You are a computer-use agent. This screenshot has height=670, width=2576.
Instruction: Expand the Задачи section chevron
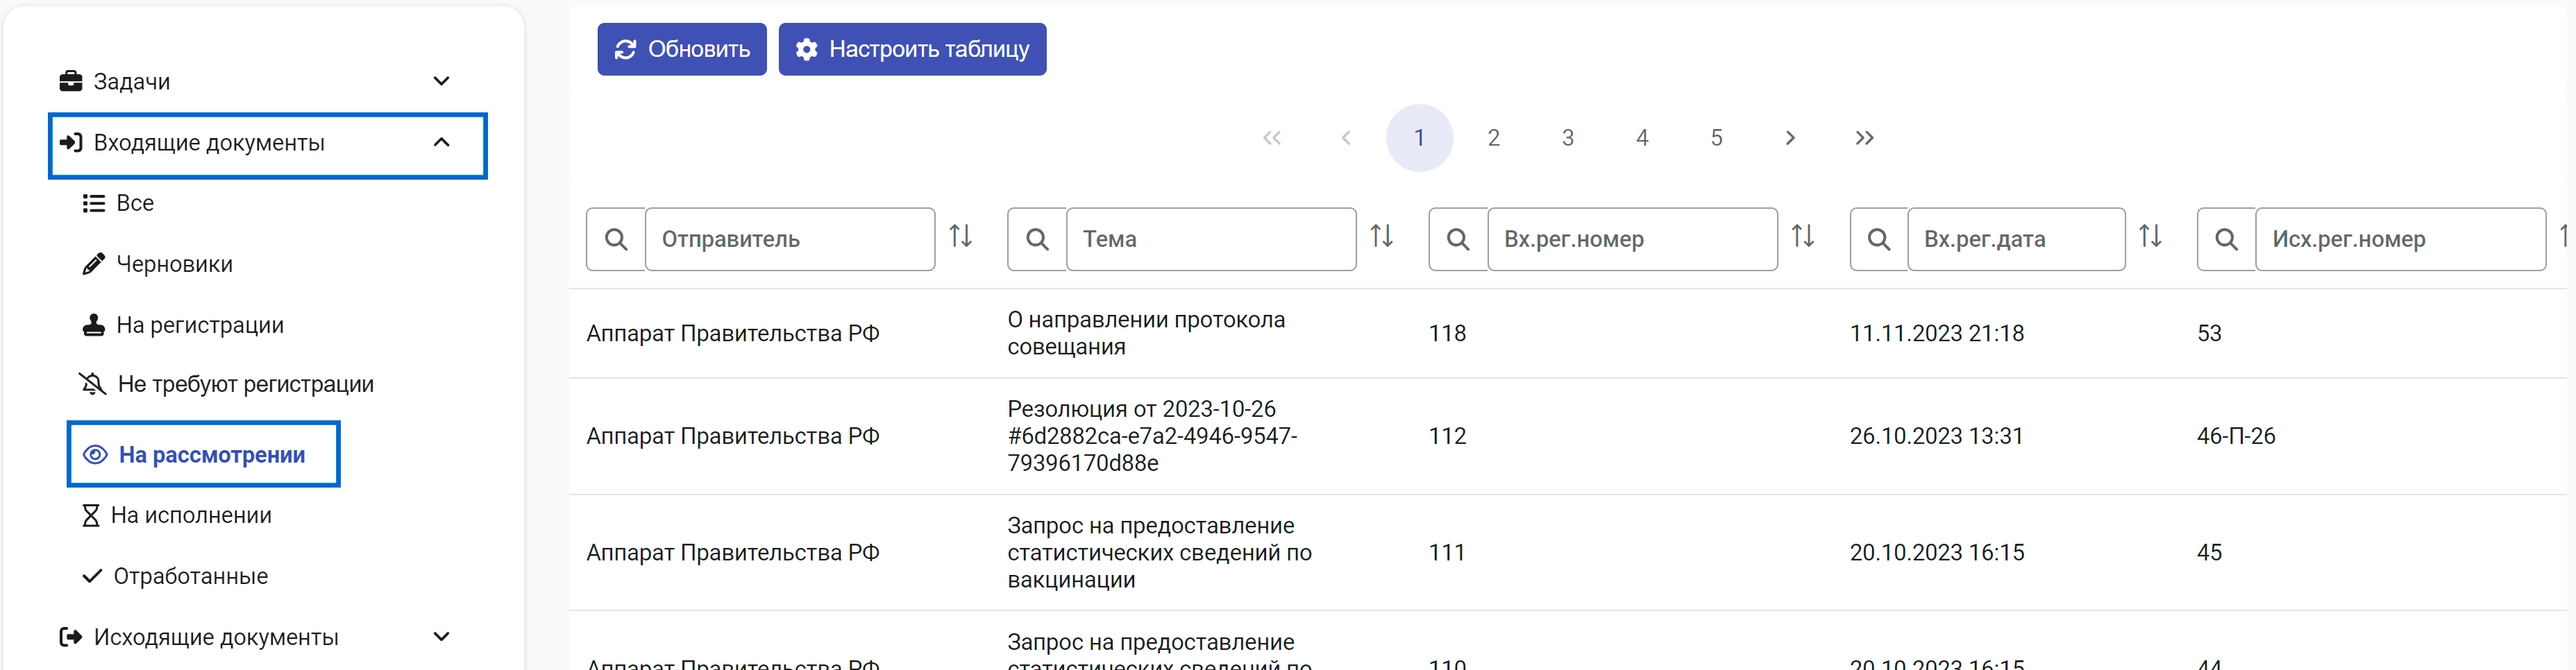point(441,81)
